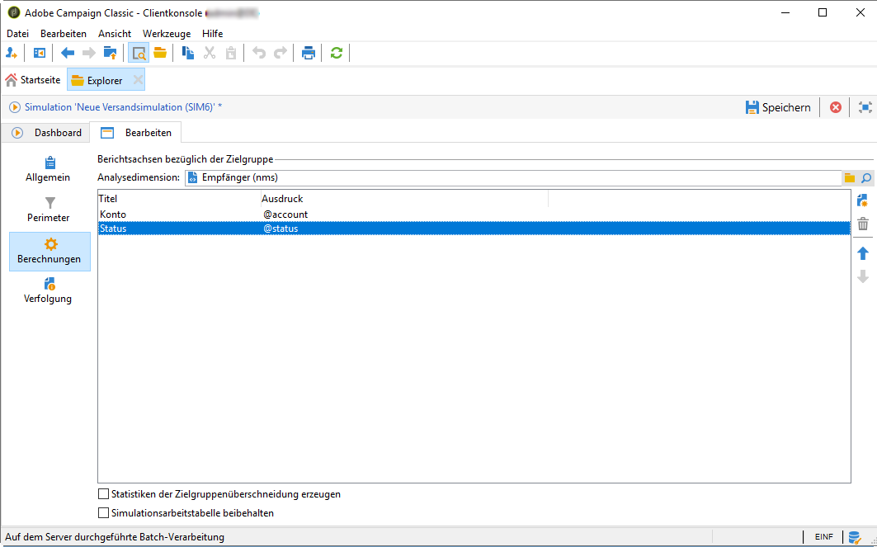Viewport: 877px width, 547px height.
Task: Switch to the Startseite tab
Action: pos(33,80)
